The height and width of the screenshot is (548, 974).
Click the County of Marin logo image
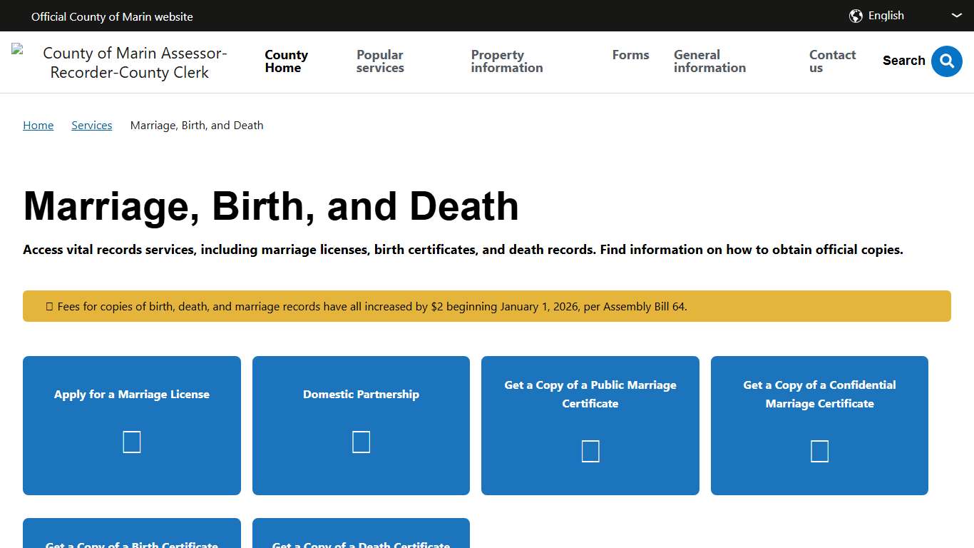[18, 49]
